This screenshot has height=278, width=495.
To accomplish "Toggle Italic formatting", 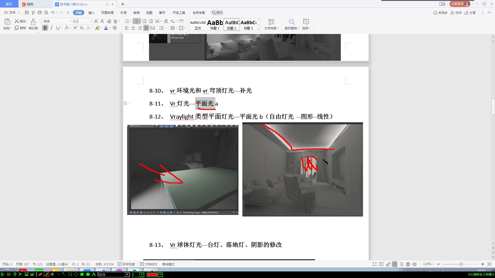I will coord(52,28).
